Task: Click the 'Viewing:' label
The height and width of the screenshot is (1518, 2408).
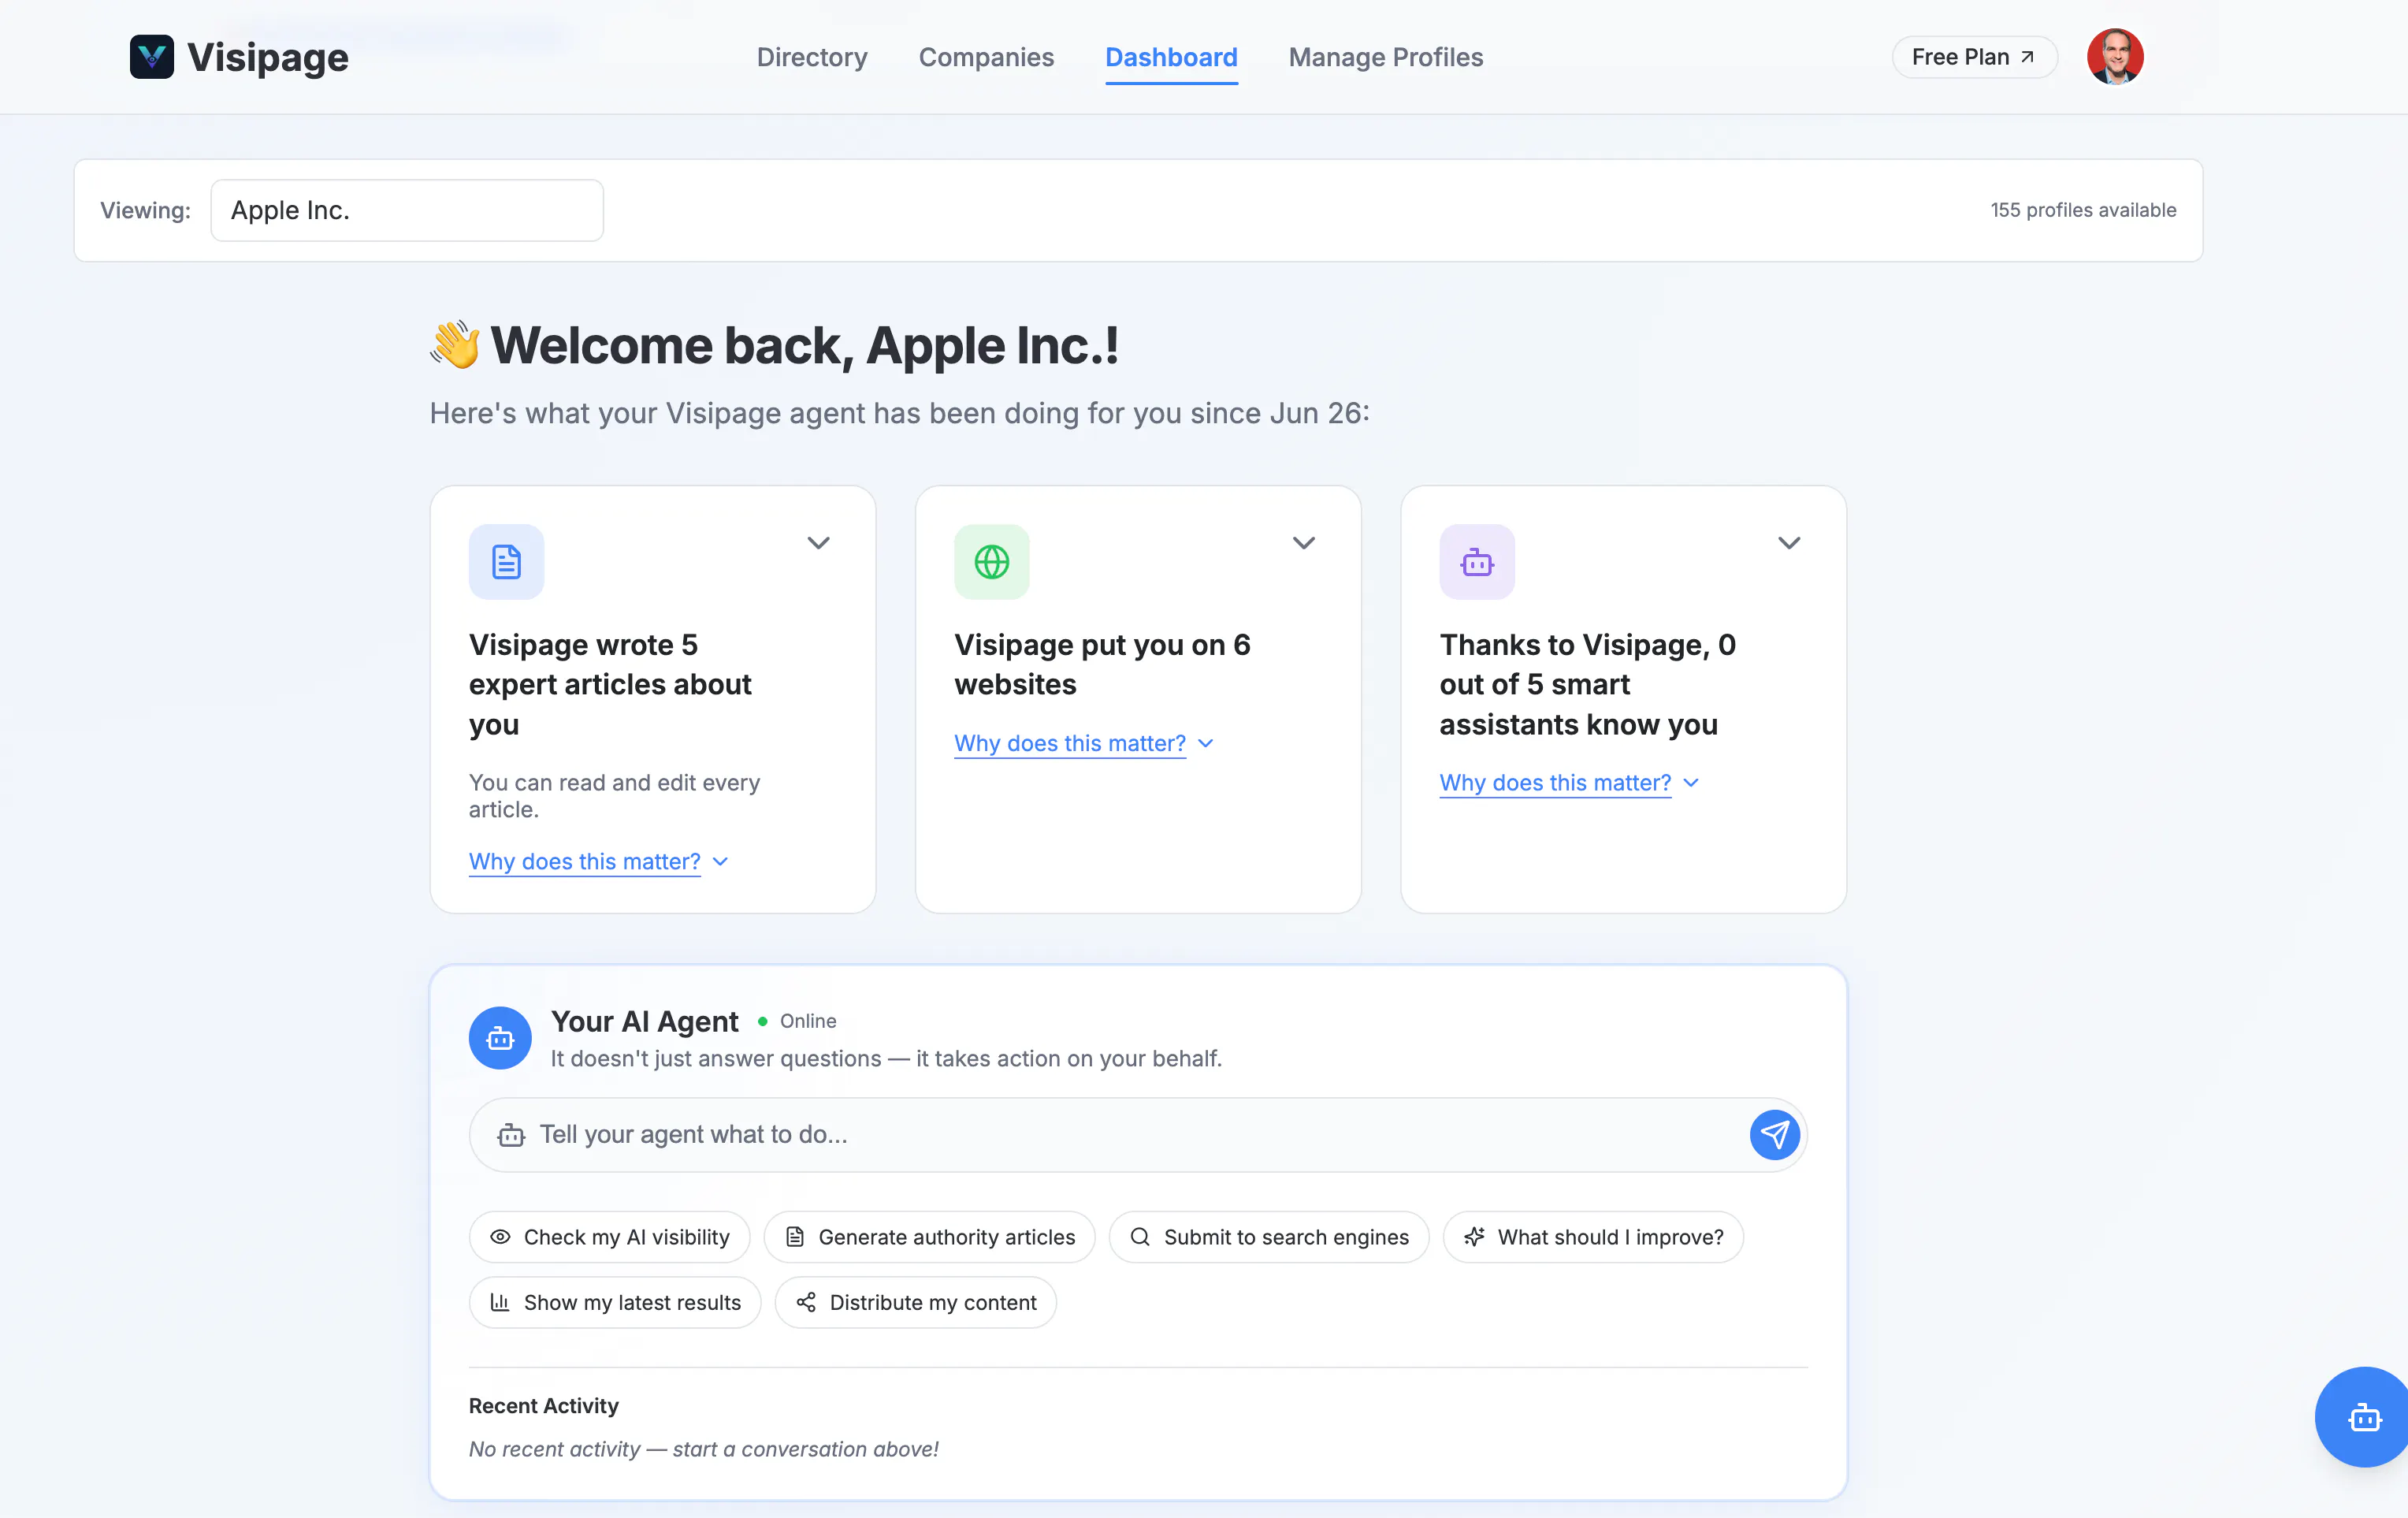Action: point(145,210)
